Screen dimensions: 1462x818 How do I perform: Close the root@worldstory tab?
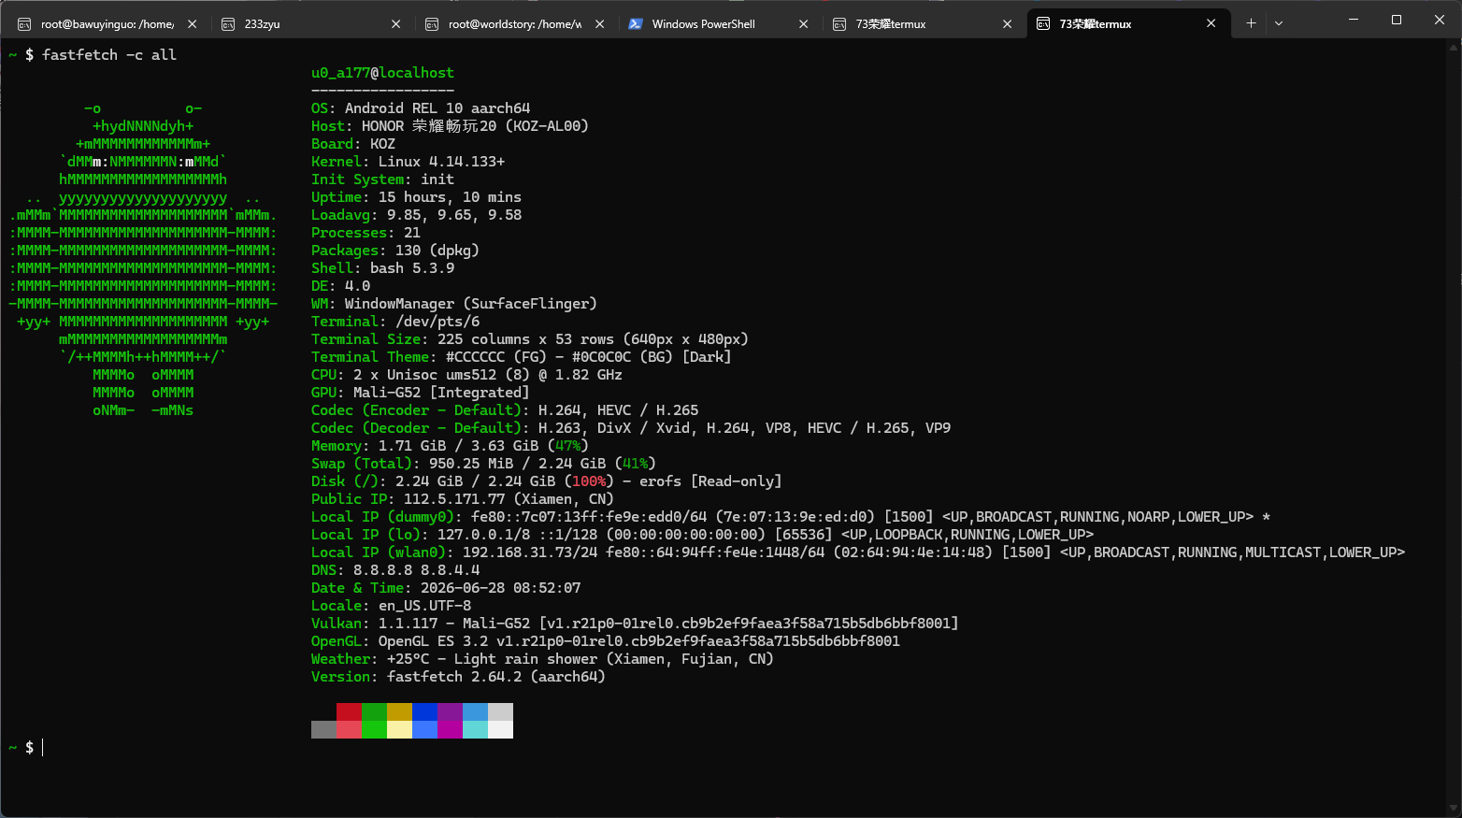tap(599, 24)
